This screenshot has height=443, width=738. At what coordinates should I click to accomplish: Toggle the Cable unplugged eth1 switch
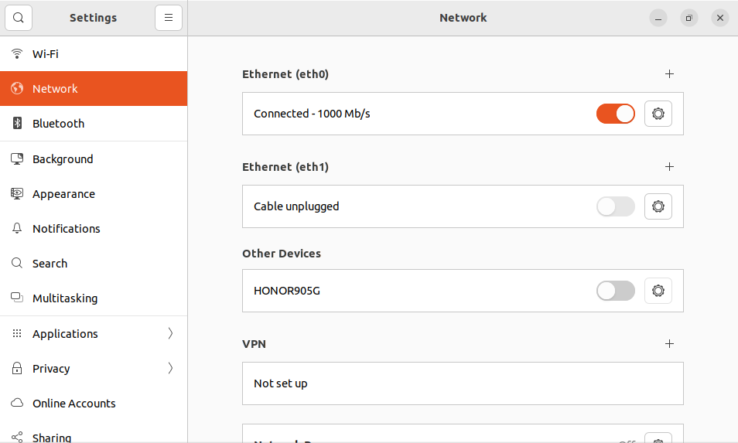pyautogui.click(x=616, y=206)
